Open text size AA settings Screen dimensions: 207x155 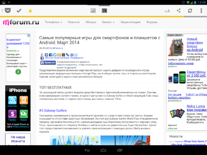167,11
